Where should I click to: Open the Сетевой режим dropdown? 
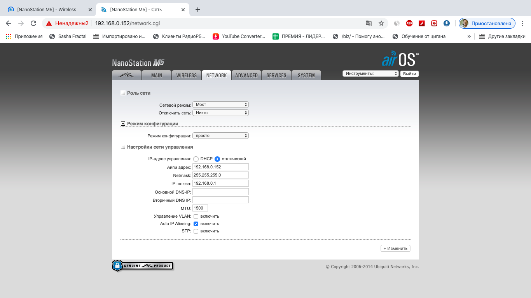click(220, 105)
